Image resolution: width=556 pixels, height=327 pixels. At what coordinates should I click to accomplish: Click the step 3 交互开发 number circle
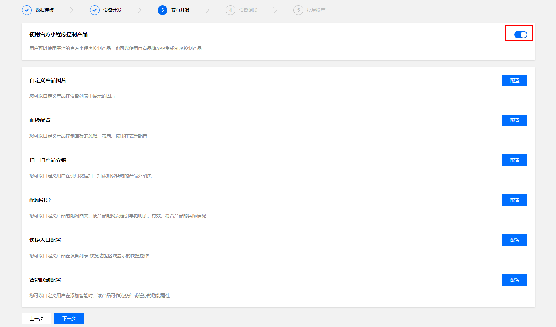[163, 10]
